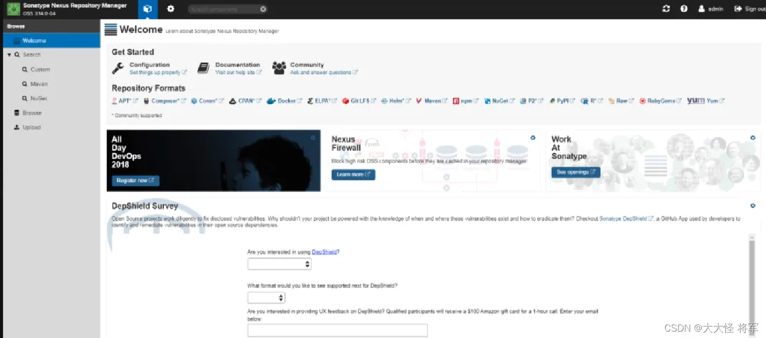Screen dimensions: 766x338
Task: Open the APT repository format
Action: (125, 101)
